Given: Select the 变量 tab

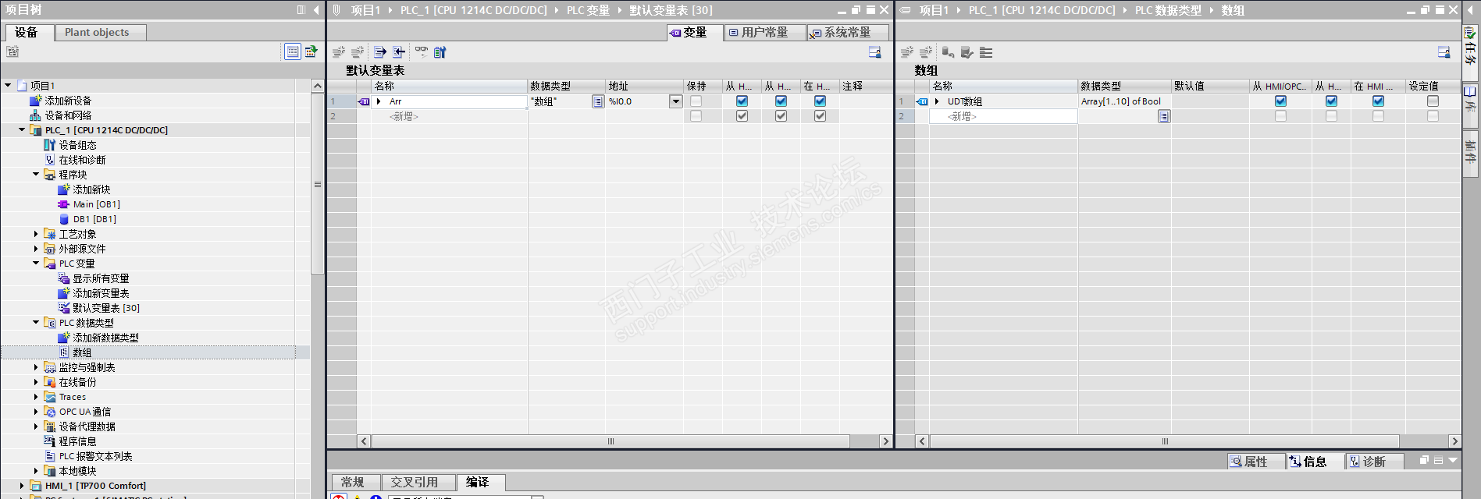Looking at the screenshot, I should 694,32.
